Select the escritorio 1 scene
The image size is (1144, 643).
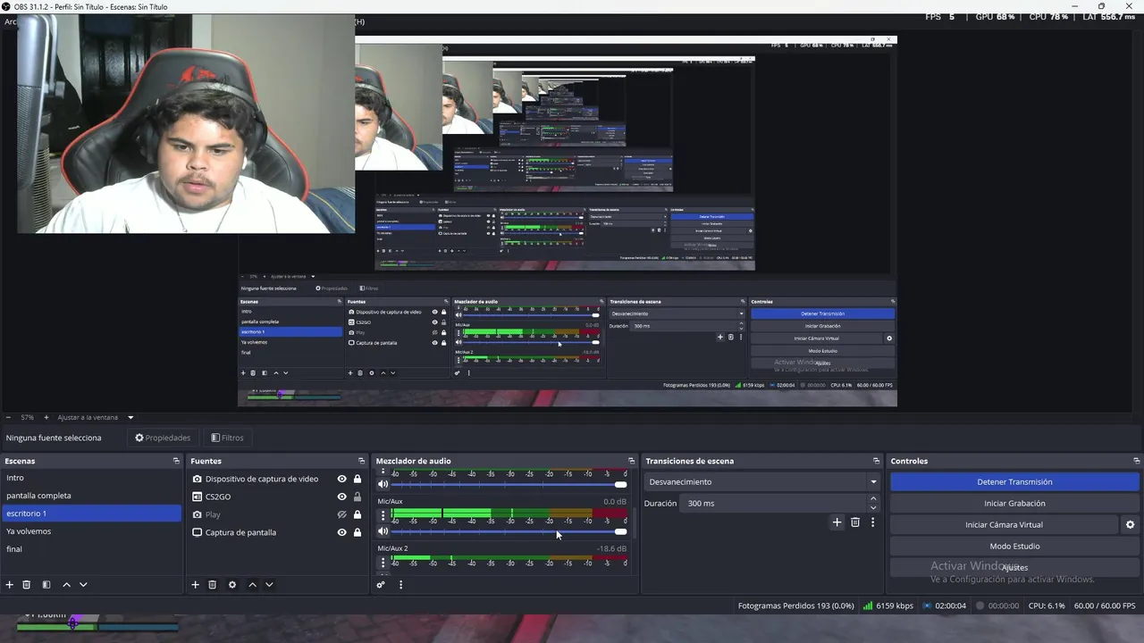click(91, 514)
